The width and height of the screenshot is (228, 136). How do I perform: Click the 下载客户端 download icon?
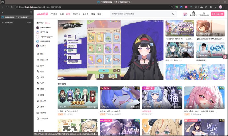204,13
